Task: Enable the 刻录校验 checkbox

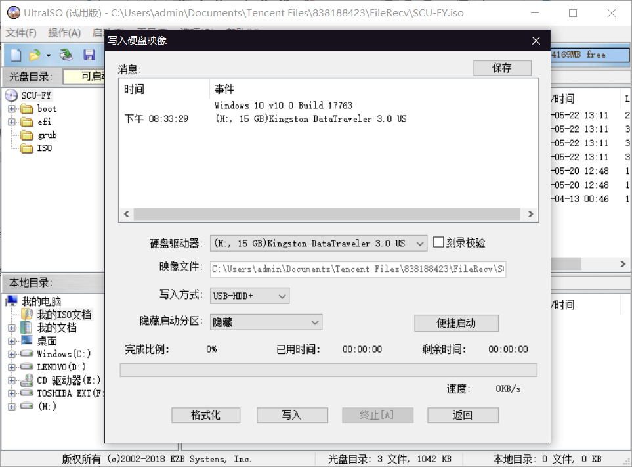Action: pos(438,242)
